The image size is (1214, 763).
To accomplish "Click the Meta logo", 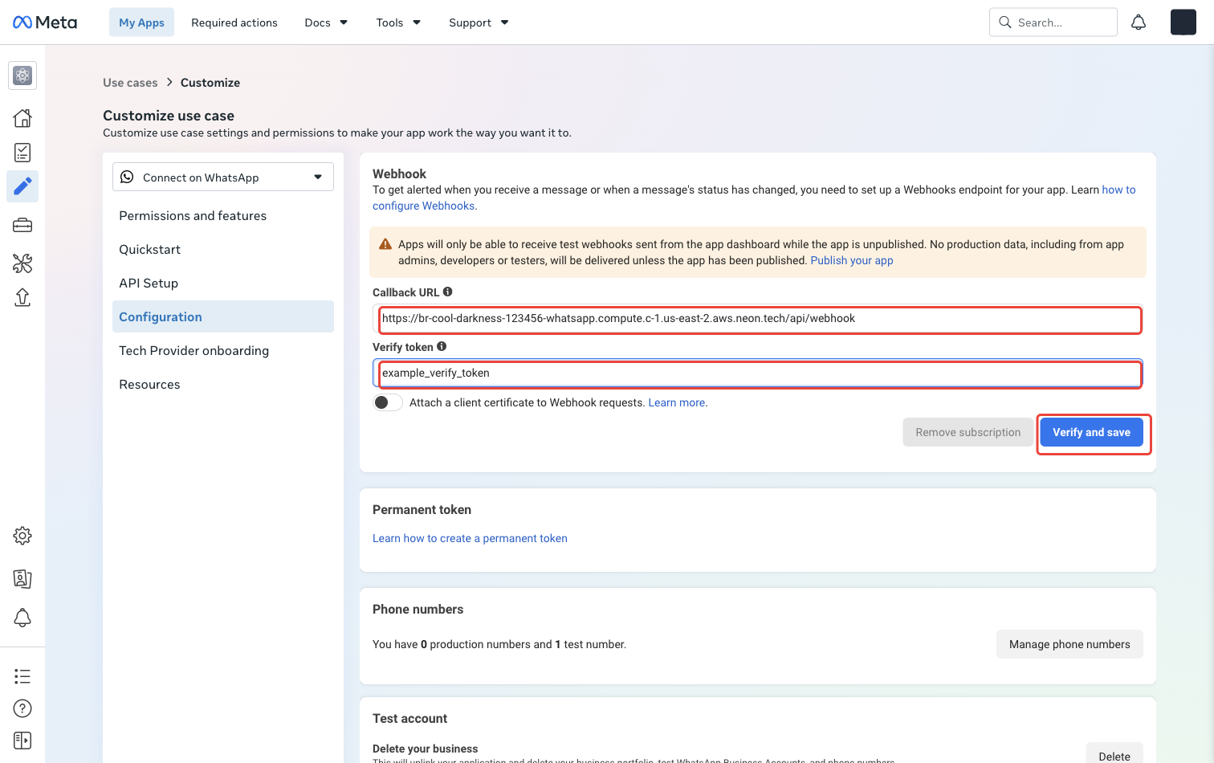I will (45, 22).
